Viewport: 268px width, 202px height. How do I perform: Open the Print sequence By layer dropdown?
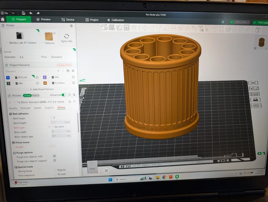tap(64, 174)
